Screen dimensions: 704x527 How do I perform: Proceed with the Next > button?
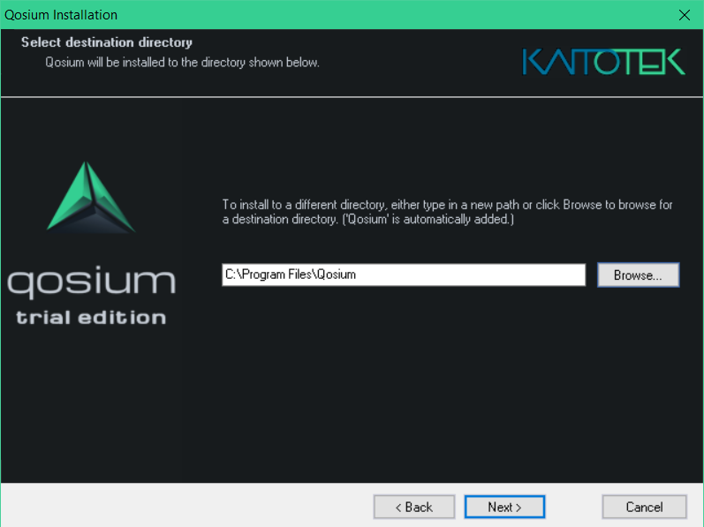pos(504,507)
